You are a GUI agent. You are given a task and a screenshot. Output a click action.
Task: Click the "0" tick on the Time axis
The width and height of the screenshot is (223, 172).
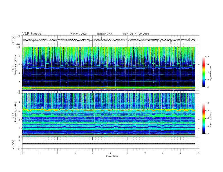[x=22, y=153]
